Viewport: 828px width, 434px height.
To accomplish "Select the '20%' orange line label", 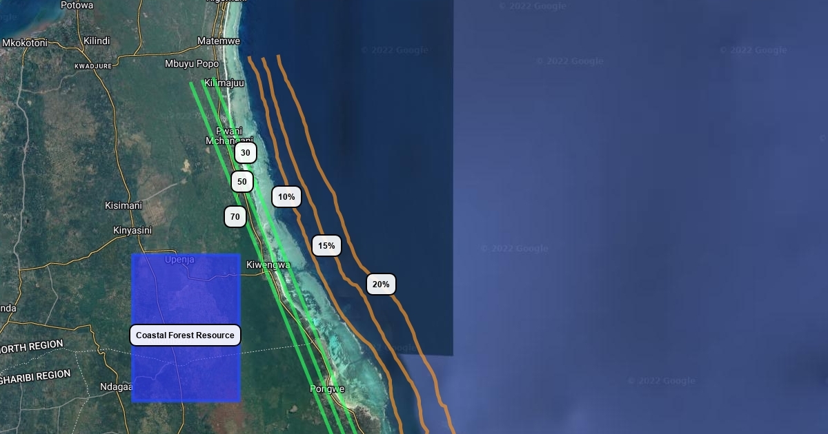I will click(381, 284).
